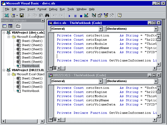
Task: Open the Project Explorer from the toolbar
Action: (x=94, y=16)
